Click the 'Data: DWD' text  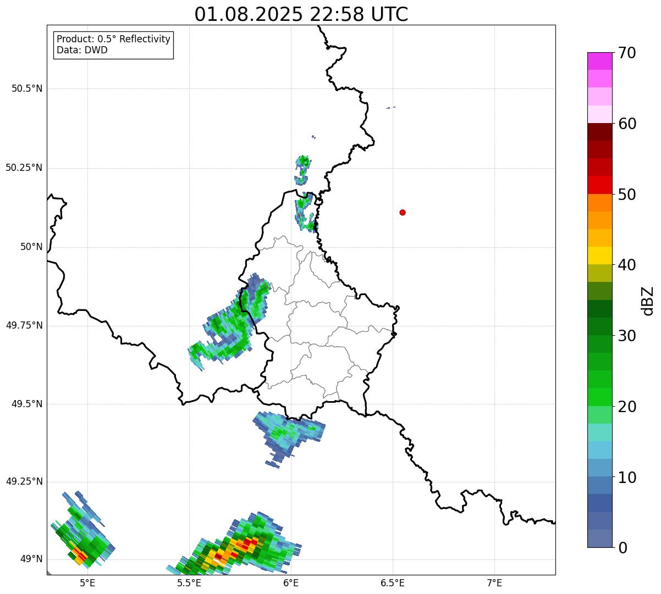pos(82,50)
